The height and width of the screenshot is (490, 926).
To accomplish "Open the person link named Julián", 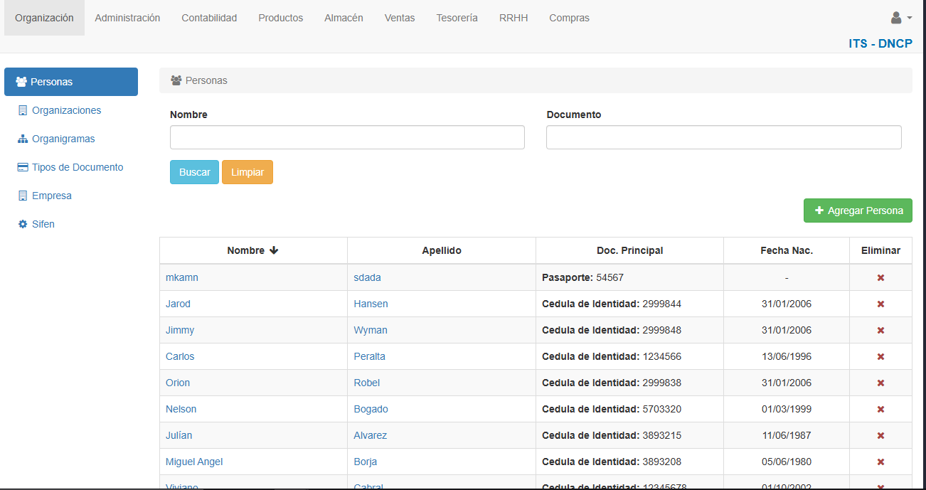I will tap(179, 435).
